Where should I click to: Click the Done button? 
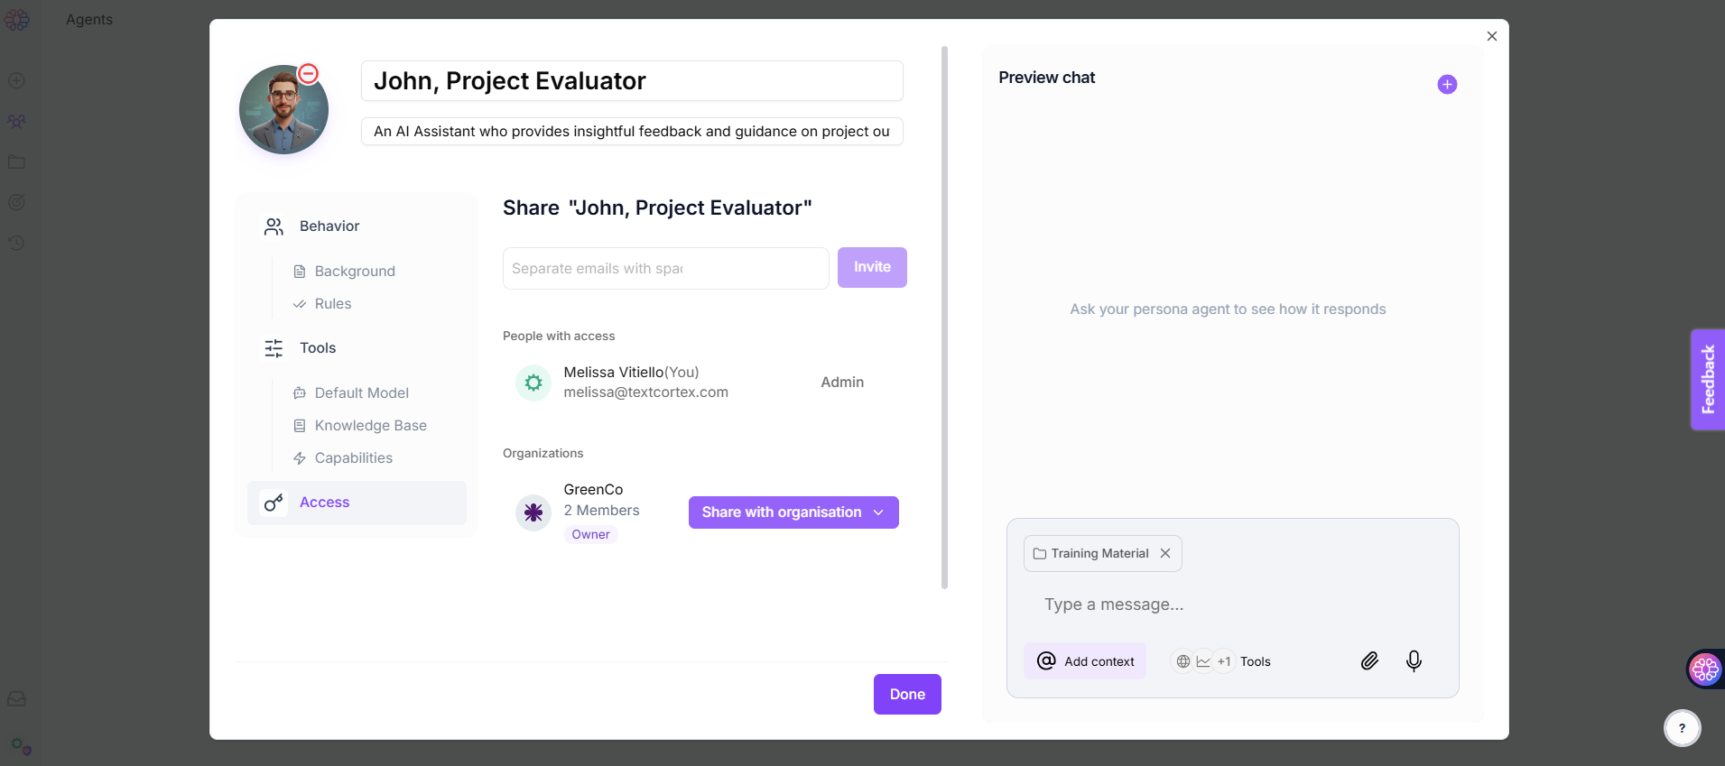coord(906,695)
